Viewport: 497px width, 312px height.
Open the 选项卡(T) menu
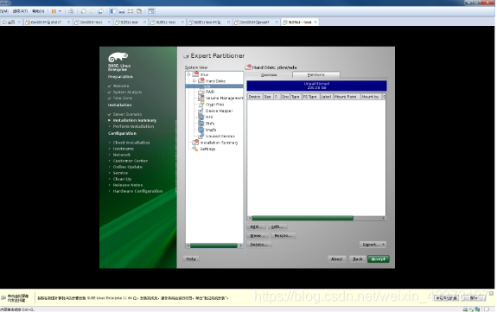pos(20,11)
